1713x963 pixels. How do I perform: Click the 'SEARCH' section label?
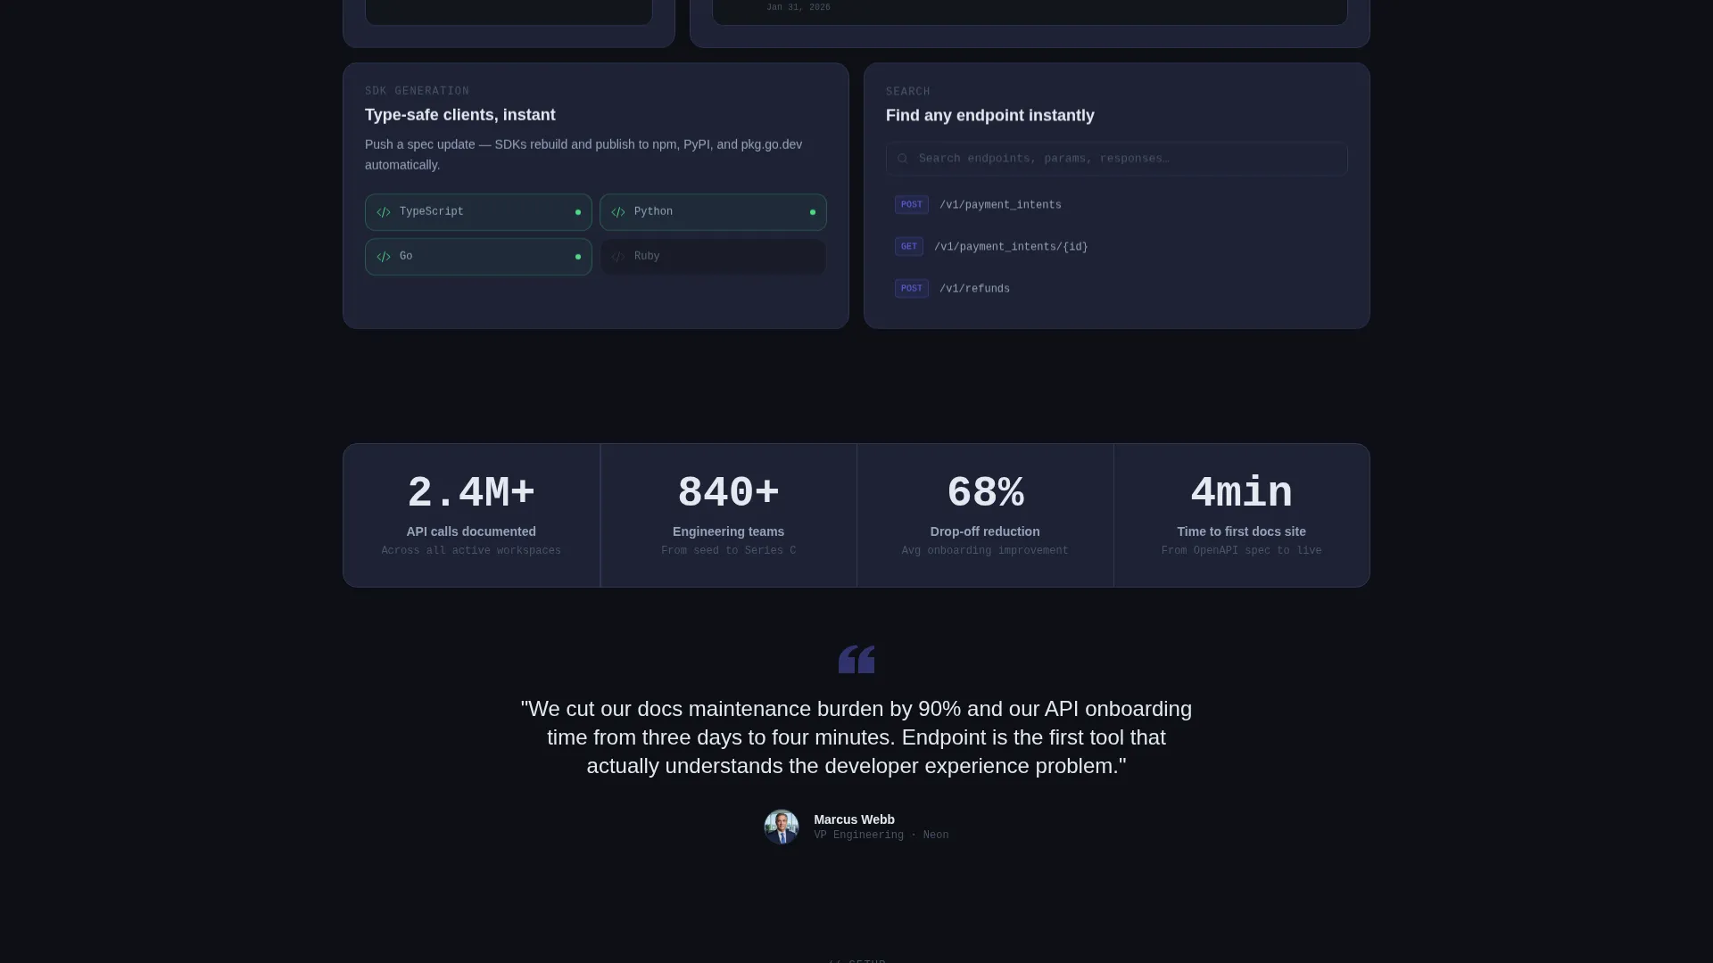coord(907,92)
